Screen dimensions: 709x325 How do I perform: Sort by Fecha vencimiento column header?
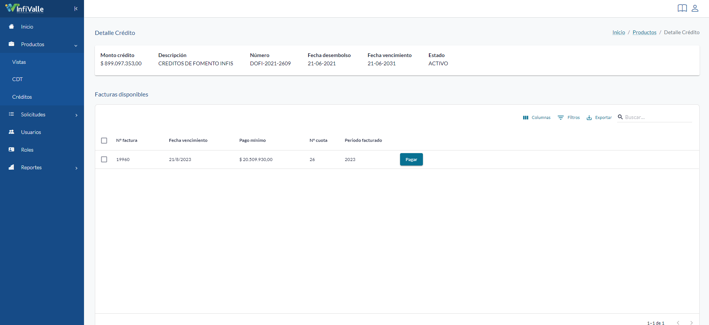[x=188, y=140]
